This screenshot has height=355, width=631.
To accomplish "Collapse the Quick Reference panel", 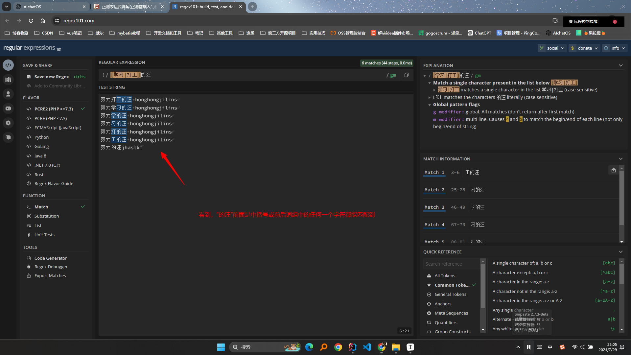I will (x=621, y=252).
